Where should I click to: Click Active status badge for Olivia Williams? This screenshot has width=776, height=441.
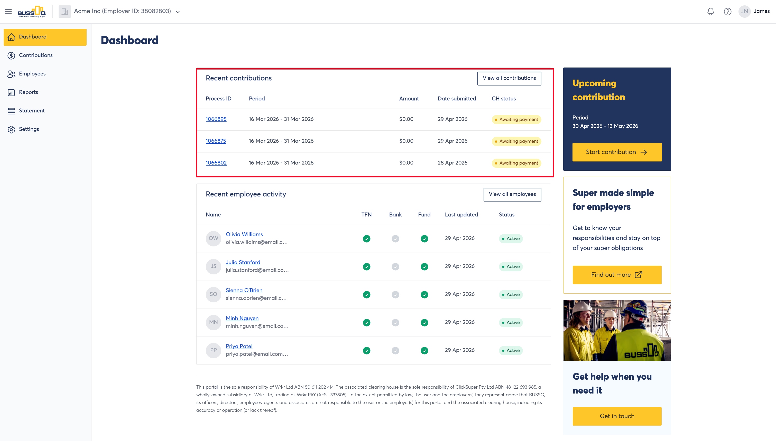[511, 239]
